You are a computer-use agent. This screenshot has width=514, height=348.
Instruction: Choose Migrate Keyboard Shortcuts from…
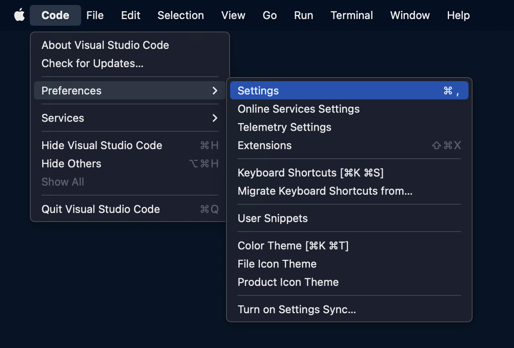pyautogui.click(x=349, y=191)
